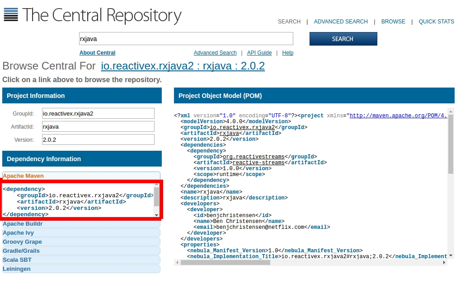Click Maven snippet scroll-up arrow
Screen dimensions: 465x283
(156, 185)
